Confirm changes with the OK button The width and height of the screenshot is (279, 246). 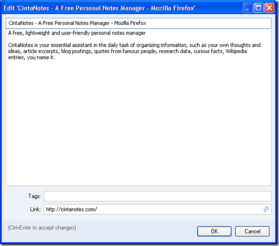[214, 231]
